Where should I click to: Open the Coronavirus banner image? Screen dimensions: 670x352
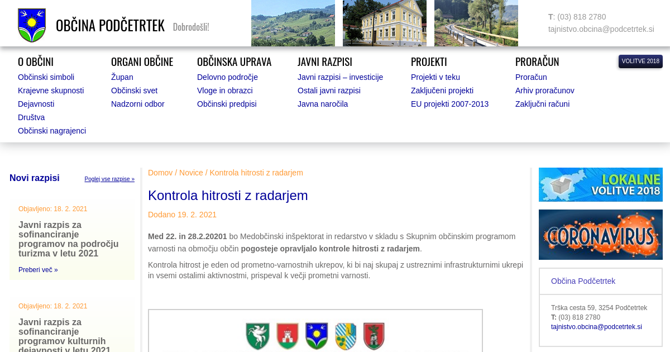600,235
